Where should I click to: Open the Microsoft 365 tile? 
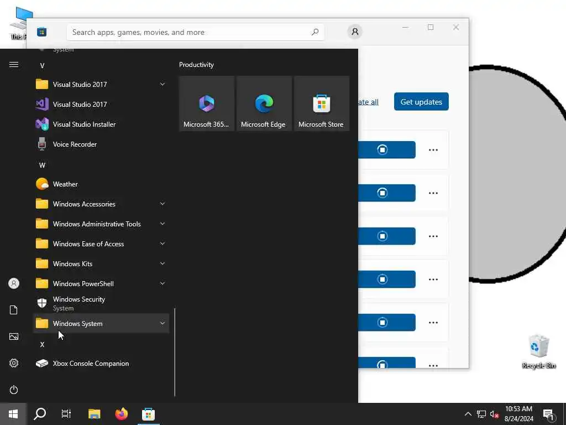pyautogui.click(x=207, y=103)
